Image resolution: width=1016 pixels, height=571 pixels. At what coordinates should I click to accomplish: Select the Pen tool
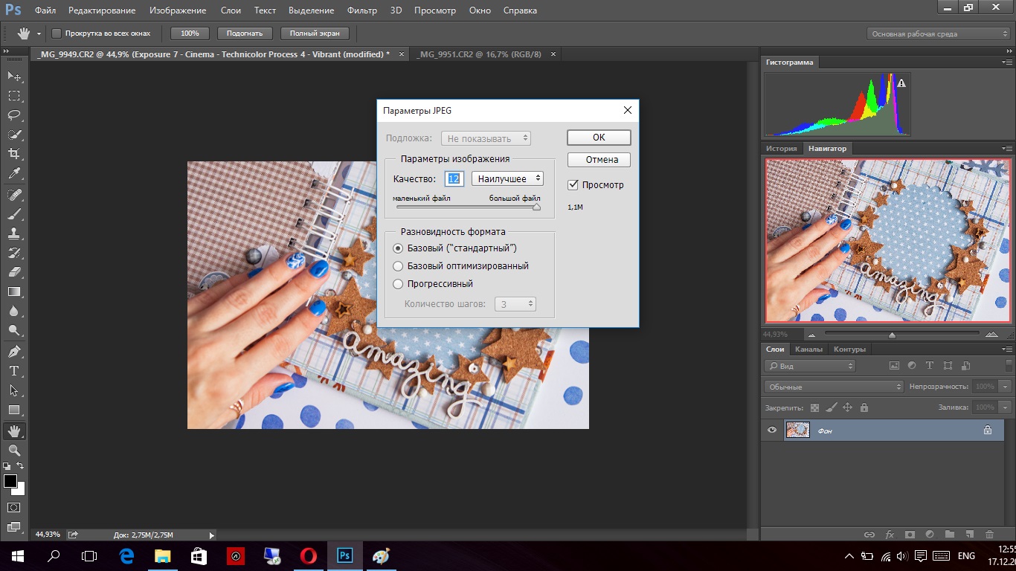point(14,351)
